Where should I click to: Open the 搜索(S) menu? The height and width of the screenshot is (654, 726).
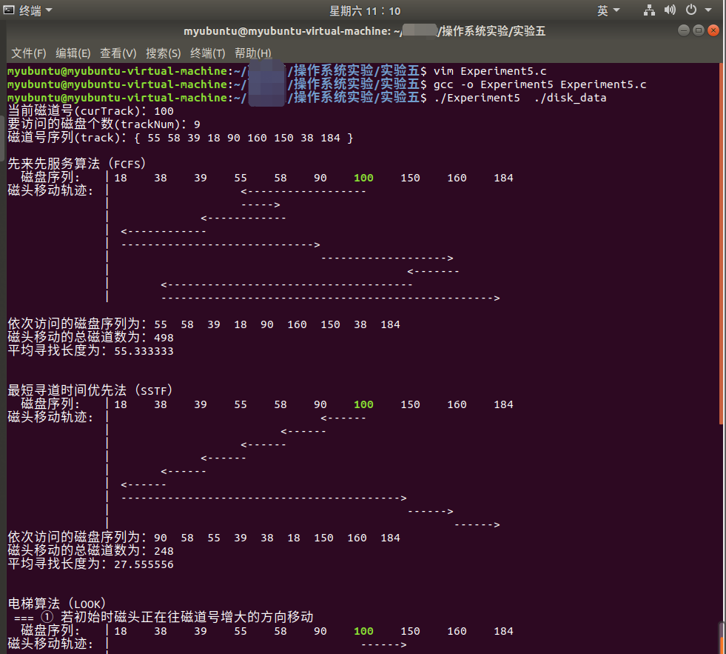tap(163, 53)
